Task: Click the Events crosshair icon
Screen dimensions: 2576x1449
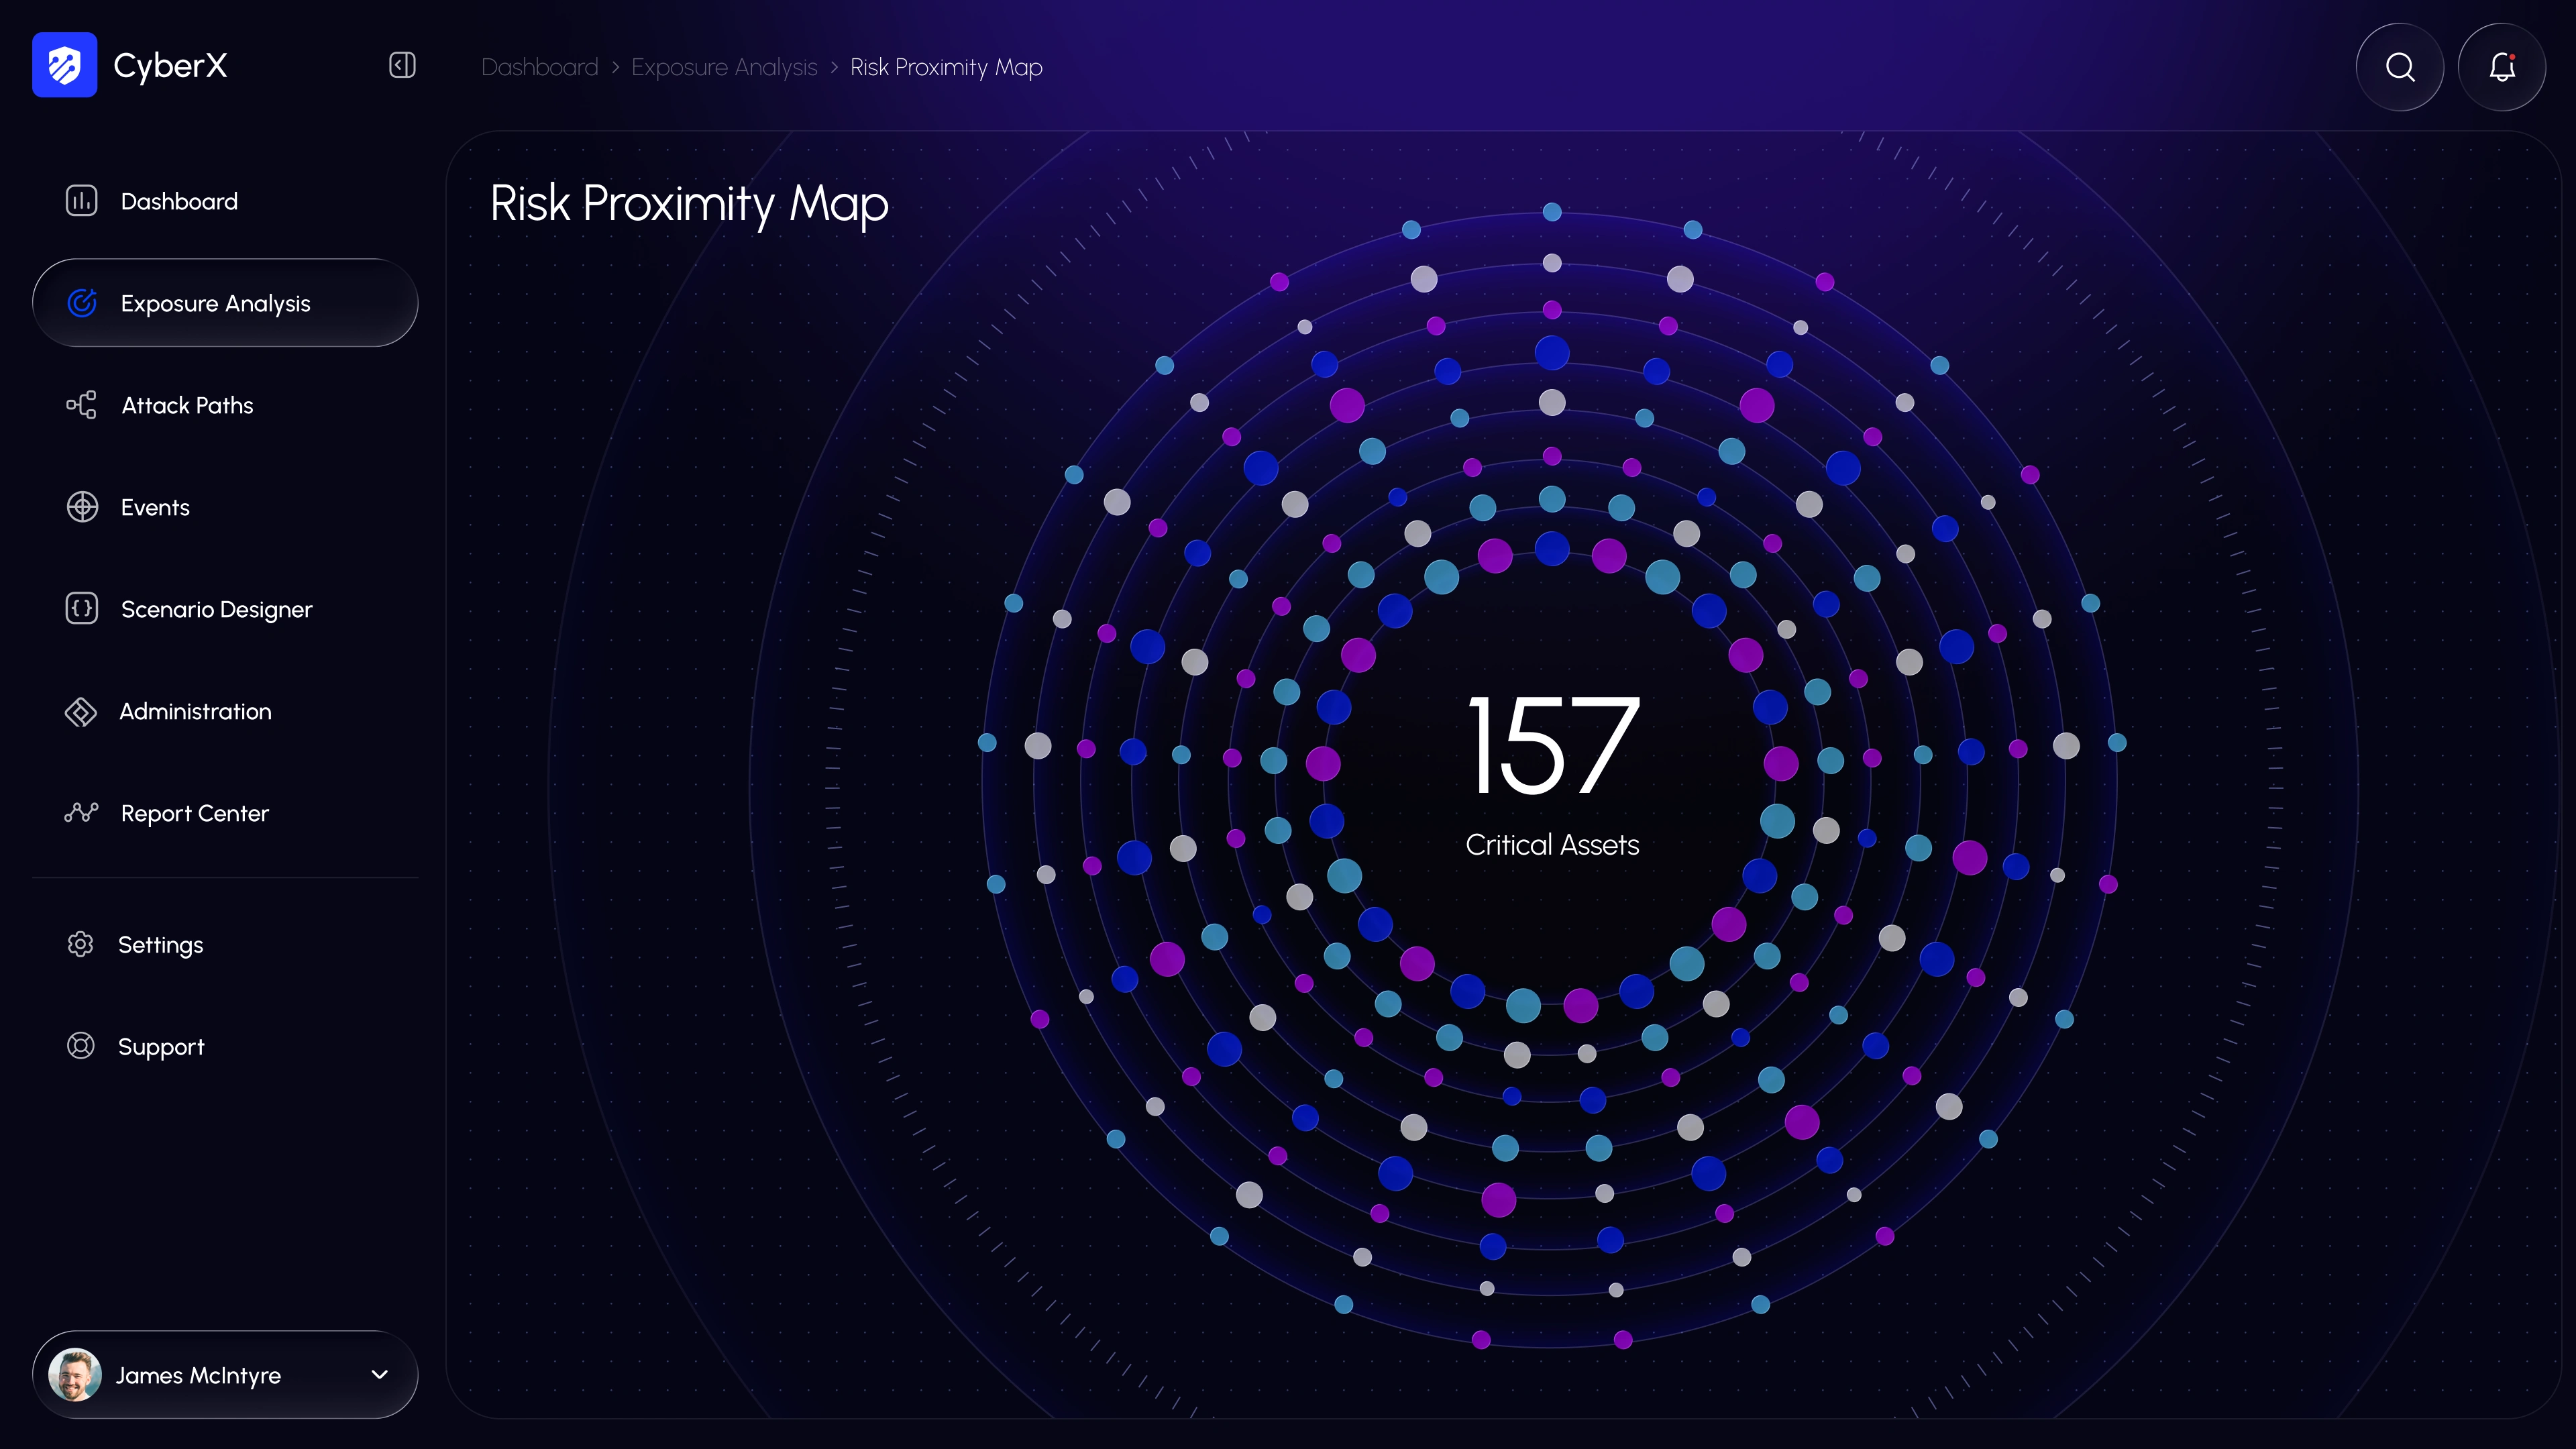Action: [x=81, y=507]
